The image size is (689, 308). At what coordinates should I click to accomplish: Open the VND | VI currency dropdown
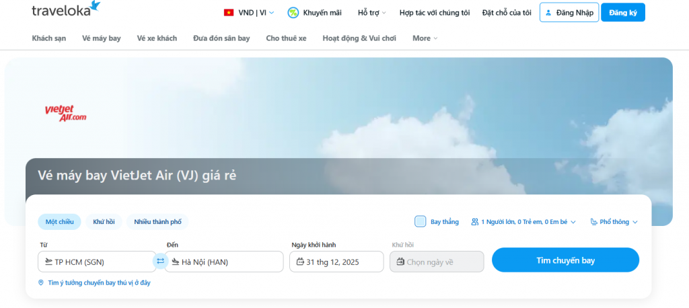(249, 13)
